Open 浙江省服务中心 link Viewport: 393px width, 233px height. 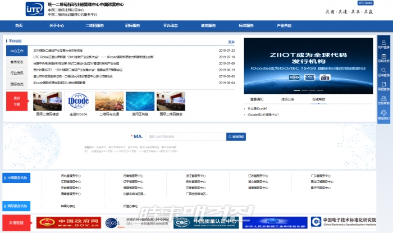point(196,176)
